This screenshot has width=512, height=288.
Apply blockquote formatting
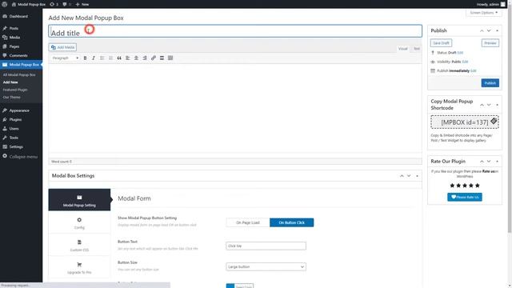click(x=119, y=58)
